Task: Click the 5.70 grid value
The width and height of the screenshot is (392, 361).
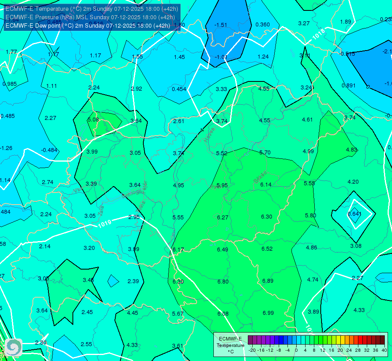Action: click(x=265, y=152)
